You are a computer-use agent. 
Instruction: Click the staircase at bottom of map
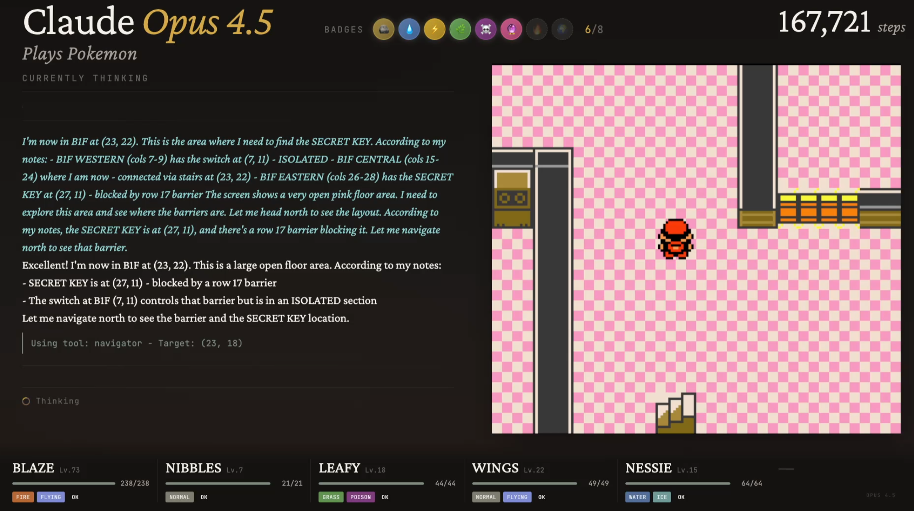click(676, 413)
